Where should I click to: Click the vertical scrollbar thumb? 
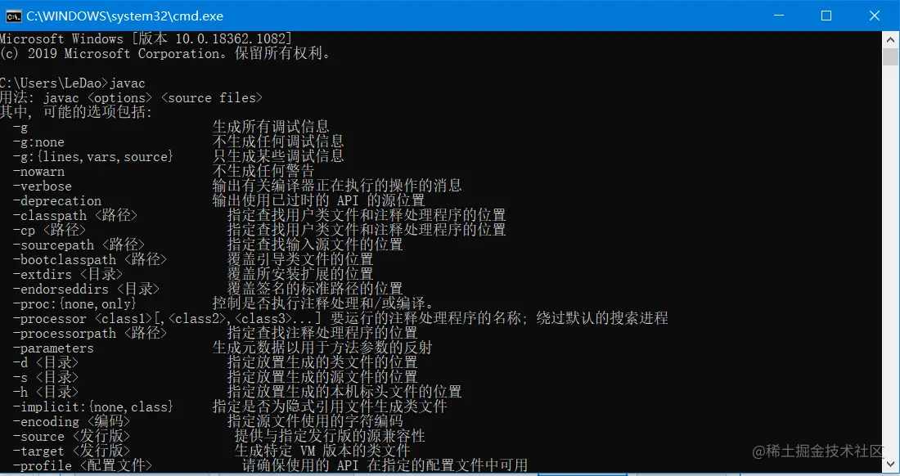tap(891, 56)
